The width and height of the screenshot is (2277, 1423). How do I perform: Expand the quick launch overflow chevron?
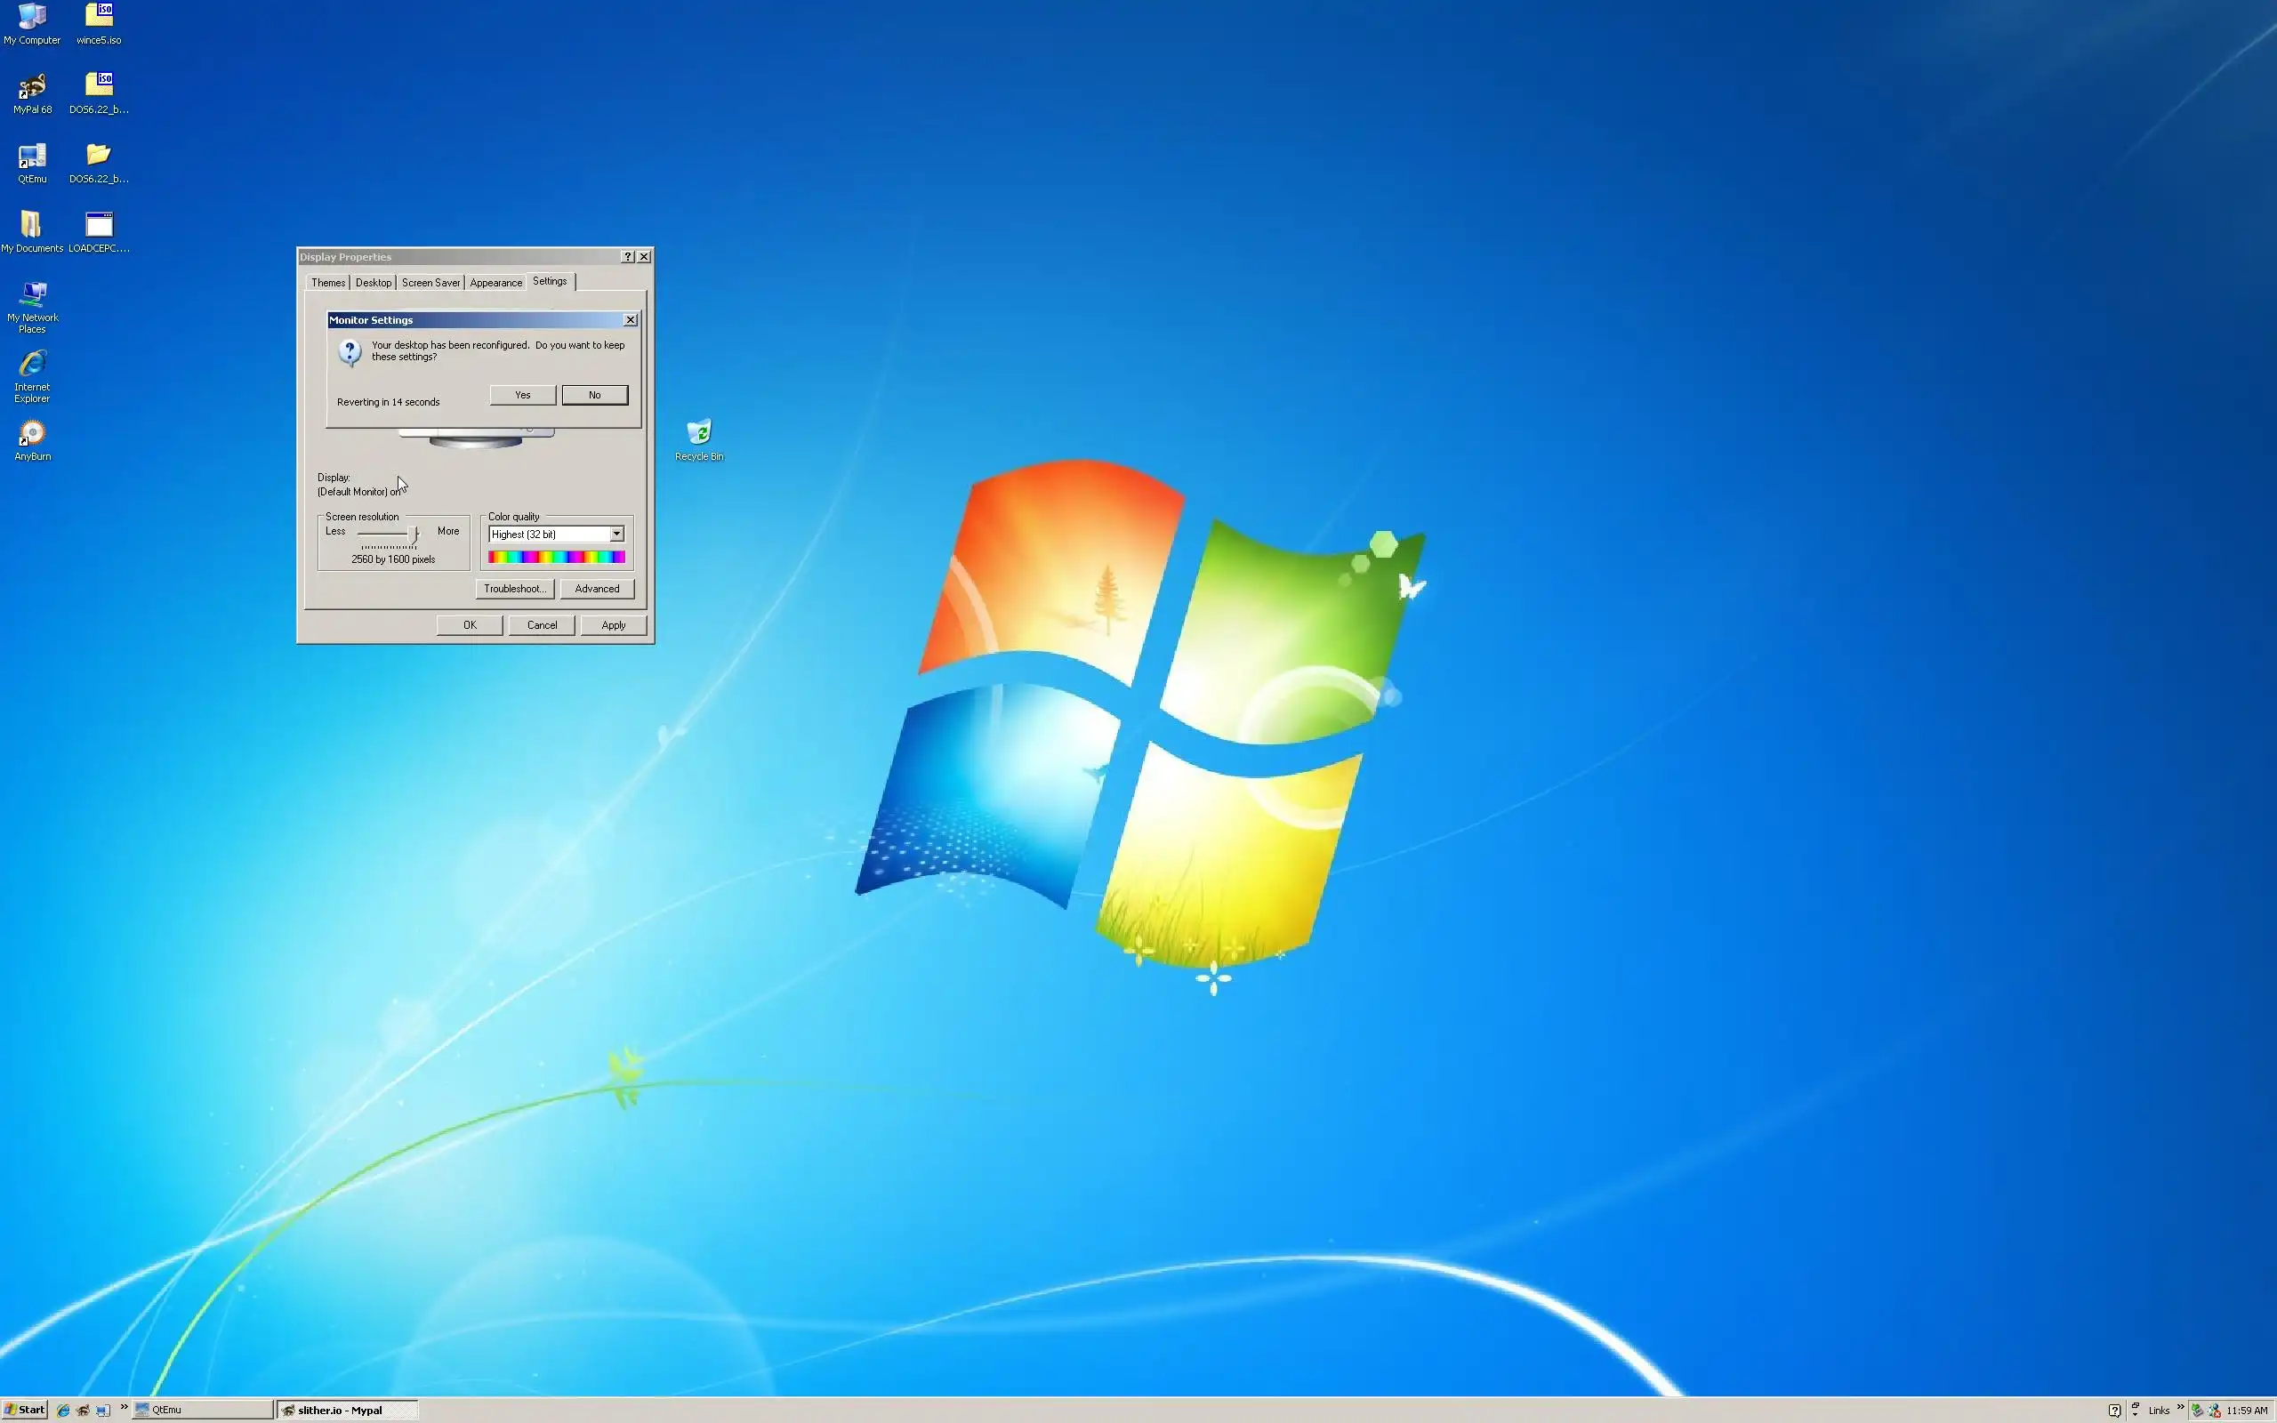pyautogui.click(x=124, y=1408)
